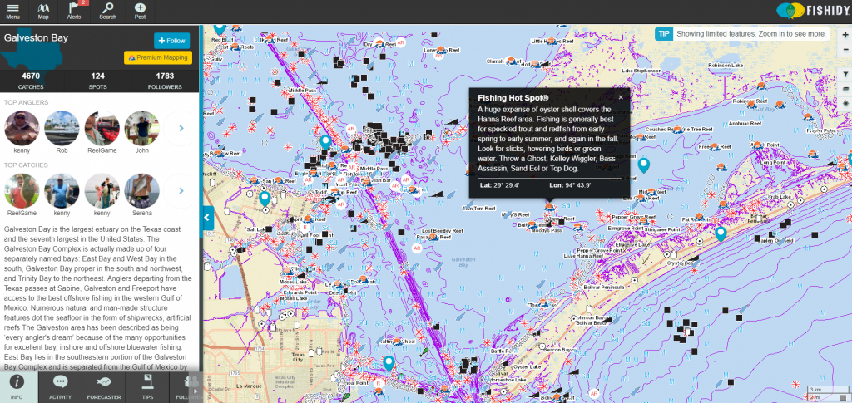Switch to the Activity tab
Screen dimensions: 852x403
point(60,386)
